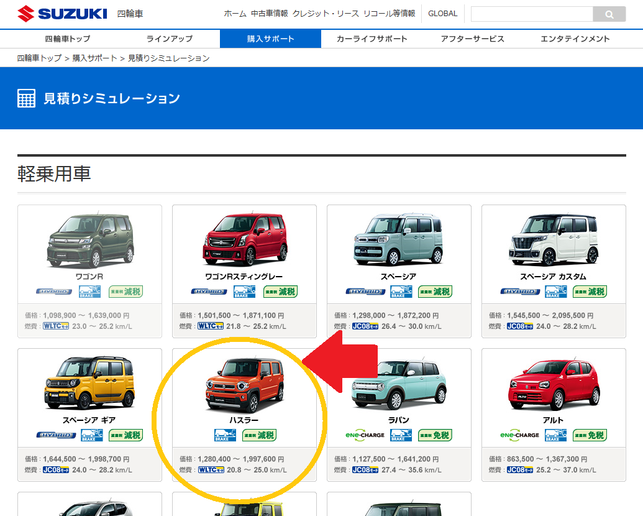Viewport: 643px width, 516px height.
Task: Open the カーライフサポート navigation tab
Action: tap(372, 39)
